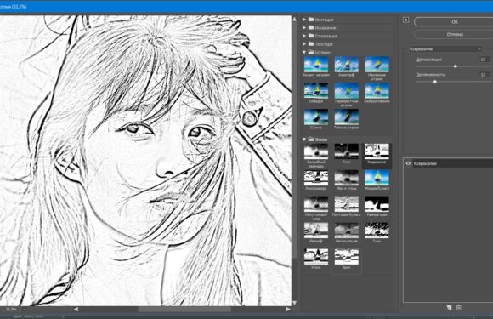493x319 pixels.
Task: Apply the Темные штрихи filter thumbnail
Action: (x=346, y=117)
